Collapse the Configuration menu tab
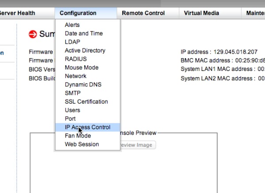Screen dimensions: 265x193 click(x=78, y=13)
